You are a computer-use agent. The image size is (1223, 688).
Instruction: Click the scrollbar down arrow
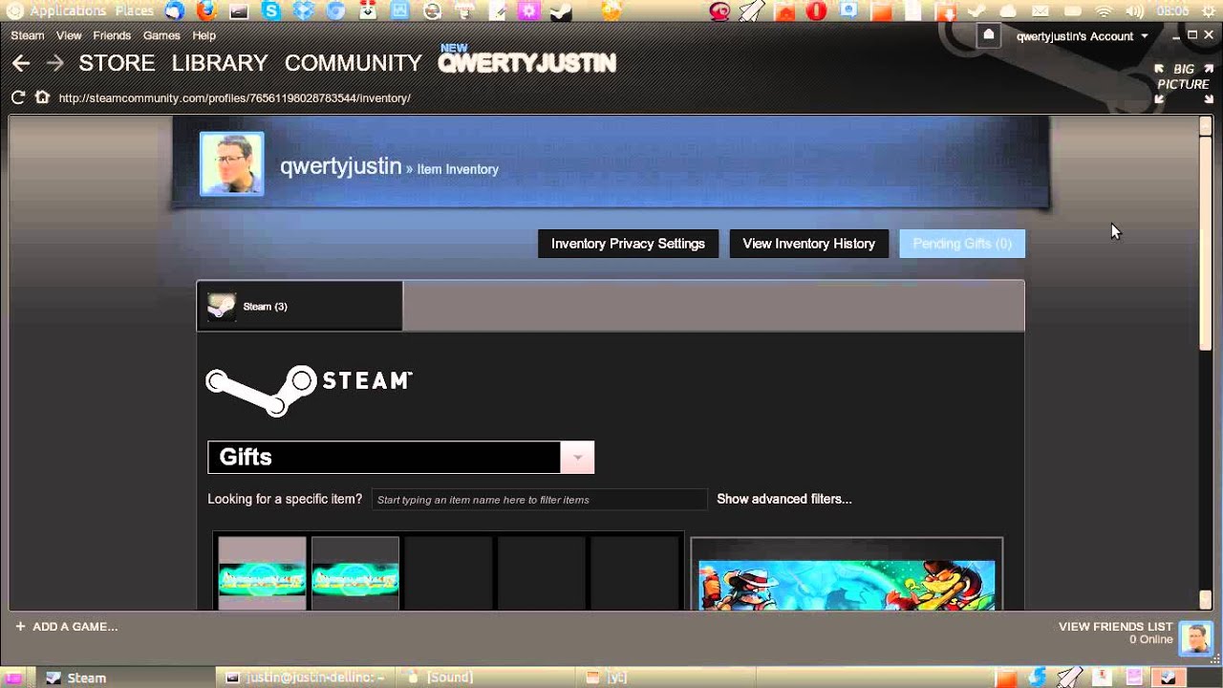pyautogui.click(x=1206, y=600)
